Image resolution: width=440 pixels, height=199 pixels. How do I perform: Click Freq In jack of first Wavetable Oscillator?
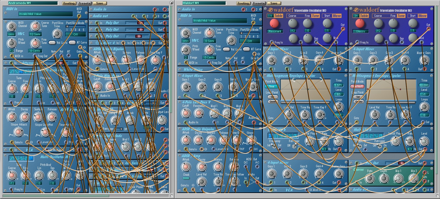272,42
